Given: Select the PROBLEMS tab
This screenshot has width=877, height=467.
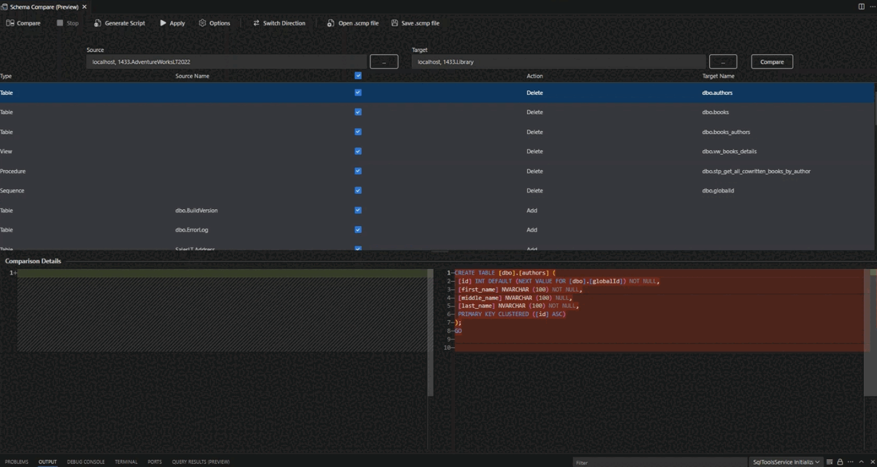Looking at the screenshot, I should click(16, 461).
